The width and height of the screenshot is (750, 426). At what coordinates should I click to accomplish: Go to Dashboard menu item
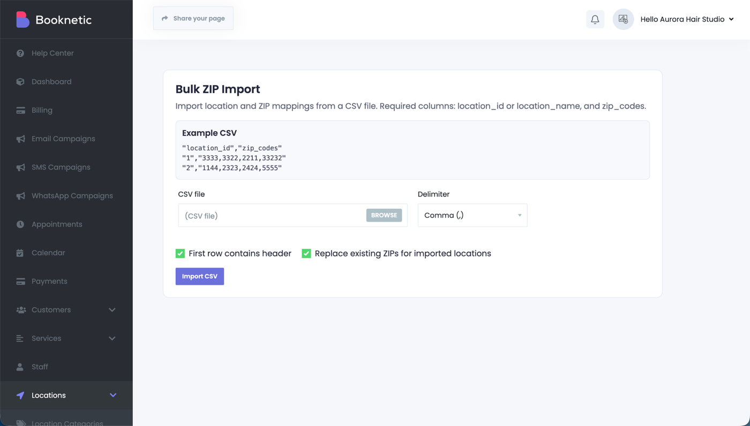[66, 82]
